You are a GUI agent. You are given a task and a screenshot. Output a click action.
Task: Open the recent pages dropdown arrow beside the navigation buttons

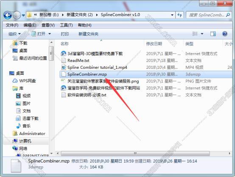(x=23, y=15)
